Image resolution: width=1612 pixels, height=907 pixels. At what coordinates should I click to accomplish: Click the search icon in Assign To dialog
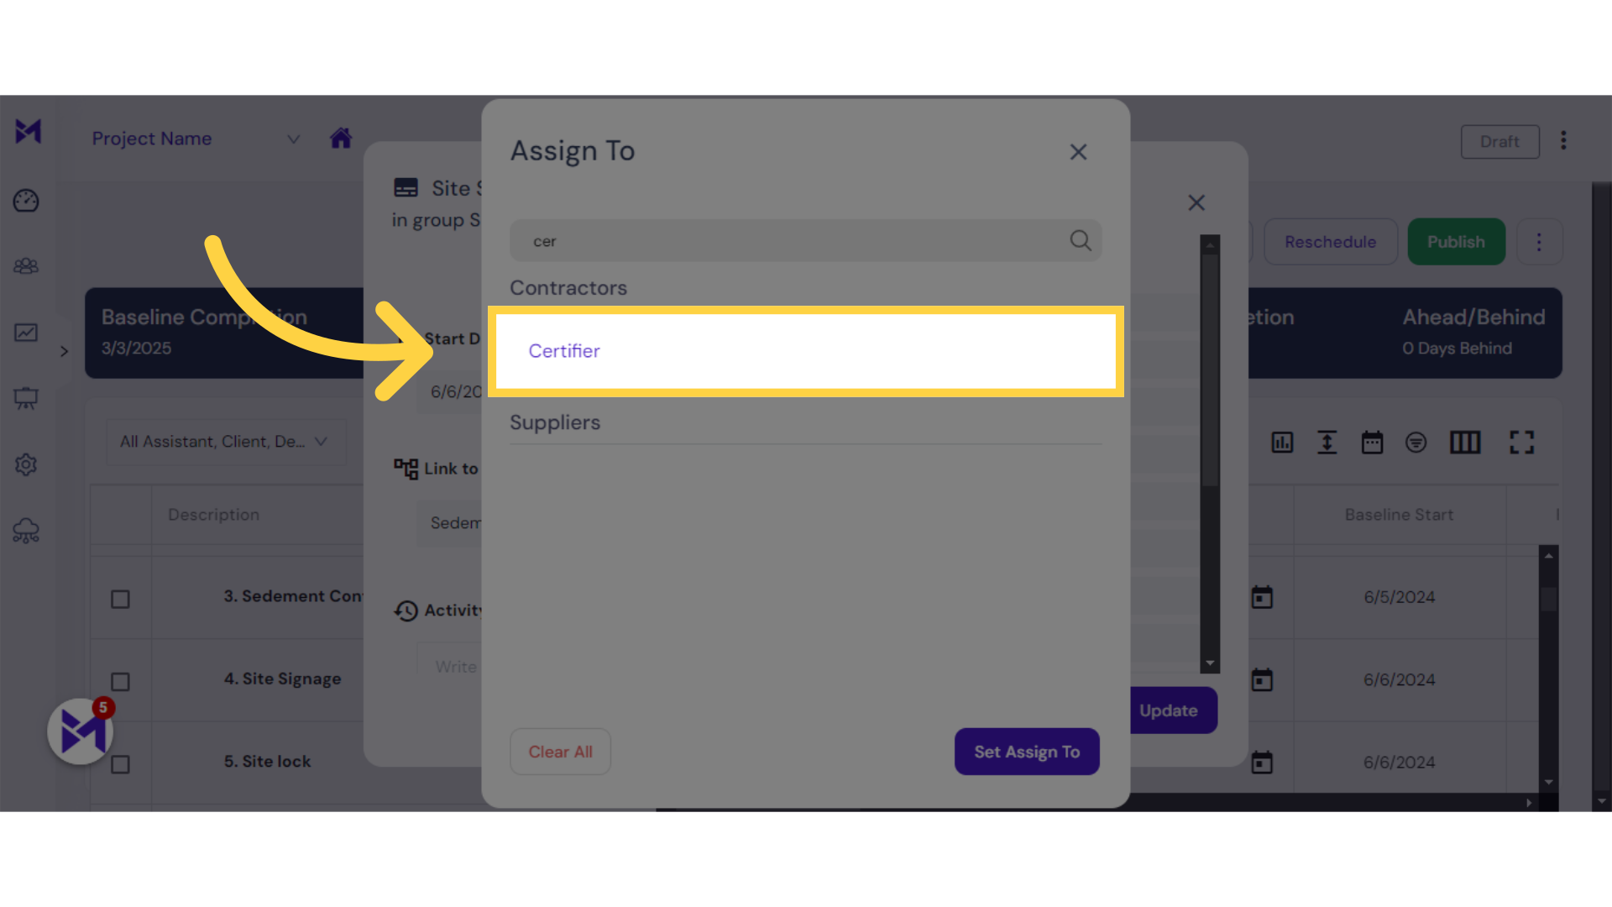click(1080, 240)
